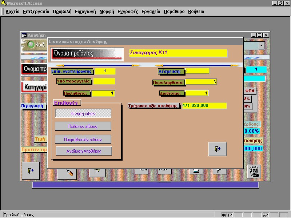Open the Αρχείο menu
The width and height of the screenshot is (291, 218).
coord(12,12)
